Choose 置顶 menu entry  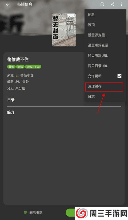pyautogui.click(x=105, y=25)
